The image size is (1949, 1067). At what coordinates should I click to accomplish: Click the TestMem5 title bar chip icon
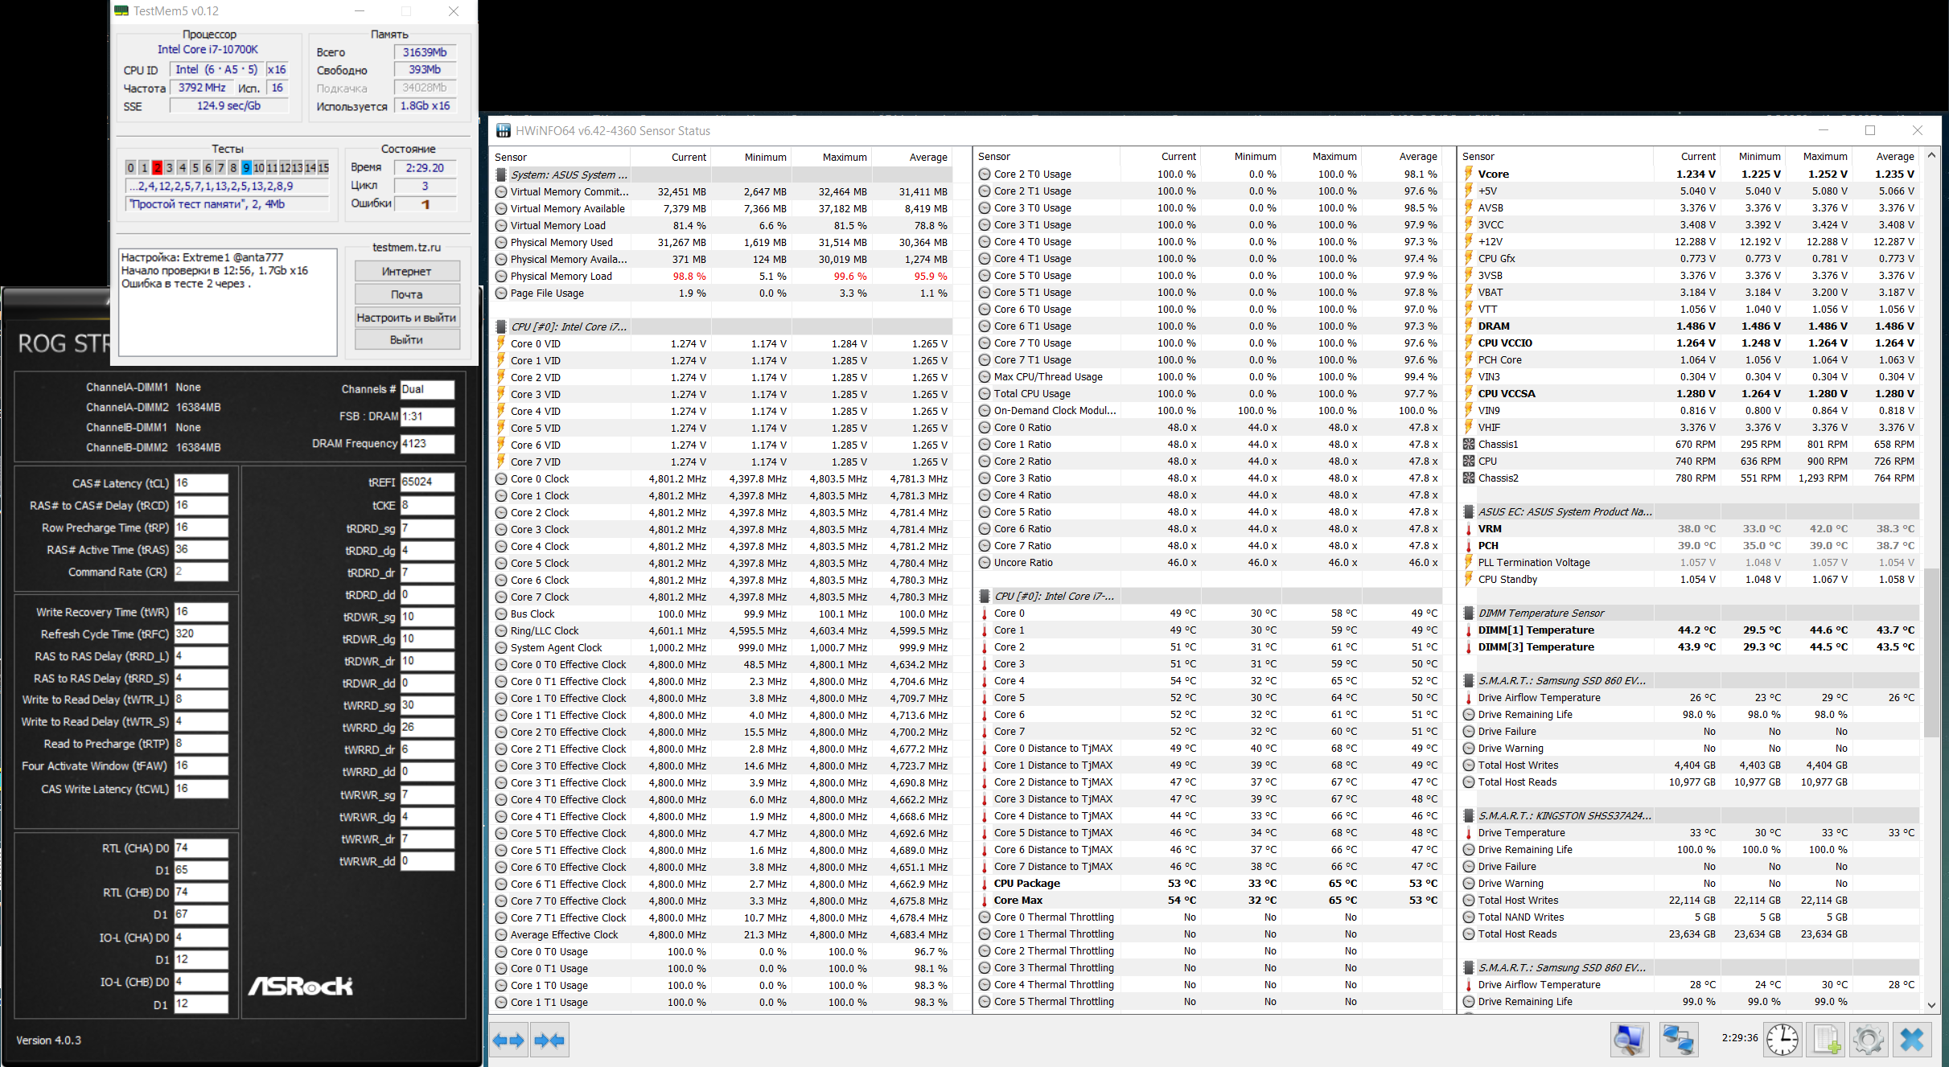121,11
